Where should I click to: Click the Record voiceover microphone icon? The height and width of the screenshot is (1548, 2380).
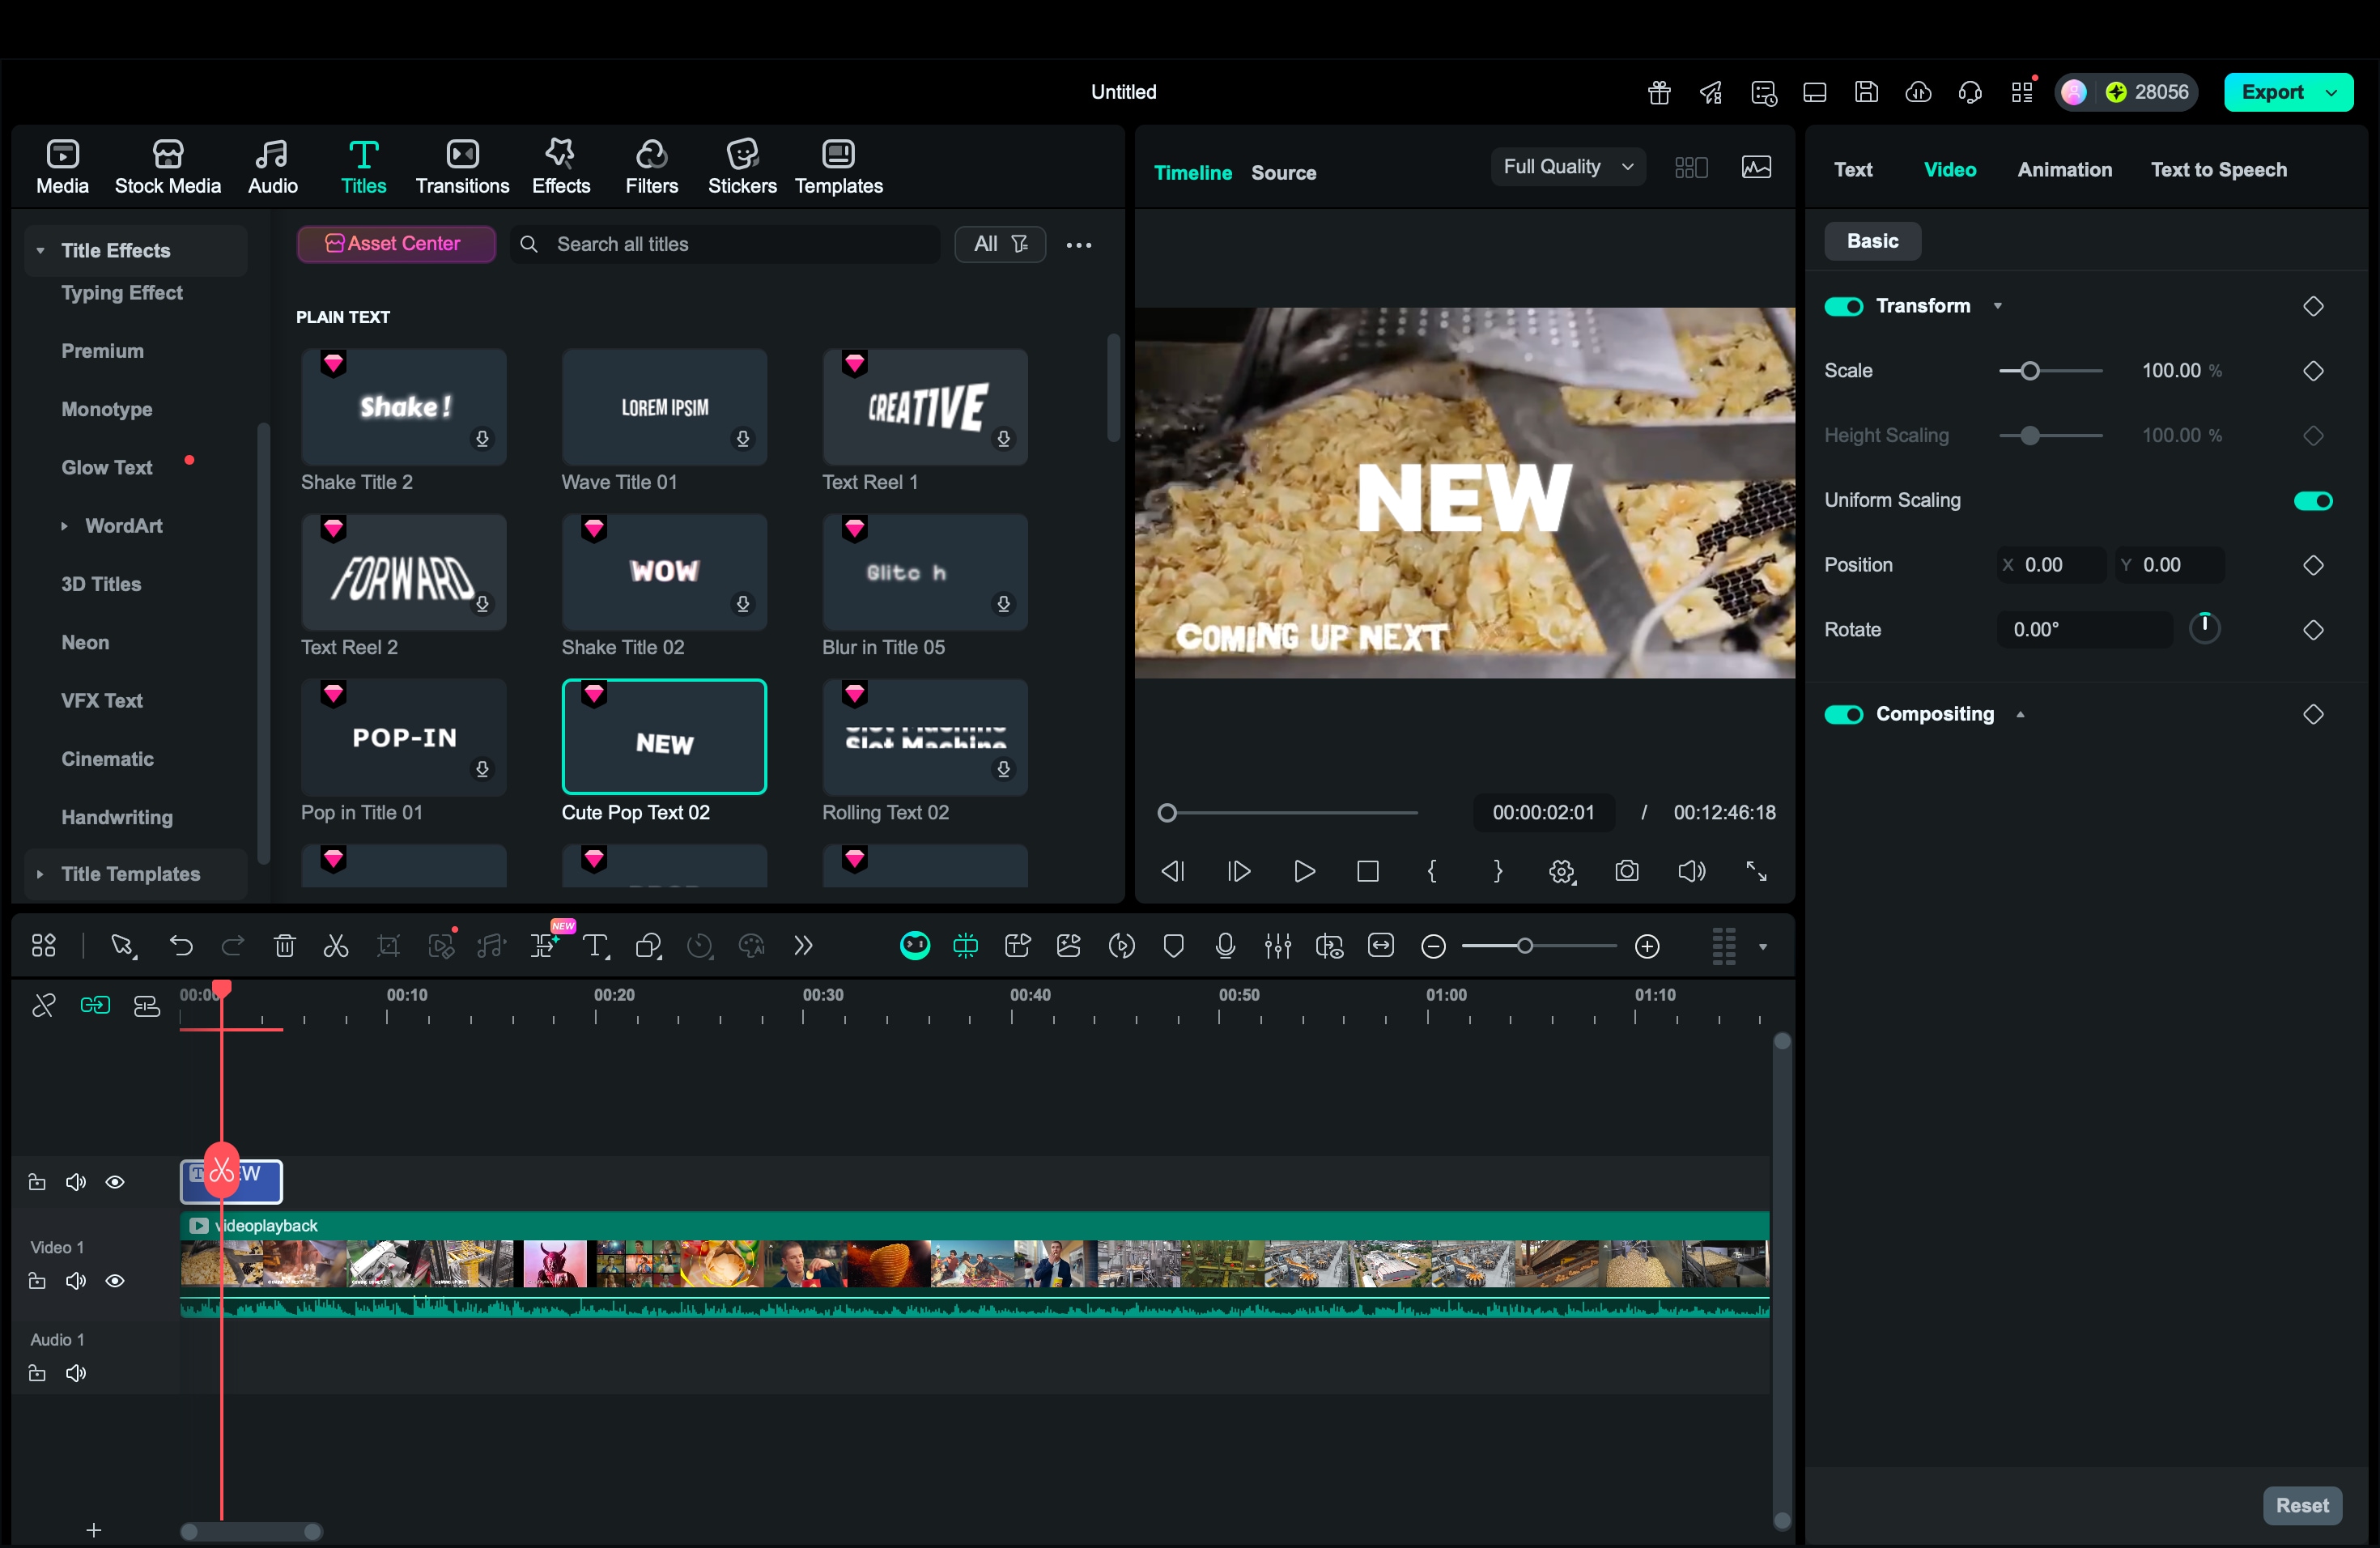click(x=1225, y=946)
